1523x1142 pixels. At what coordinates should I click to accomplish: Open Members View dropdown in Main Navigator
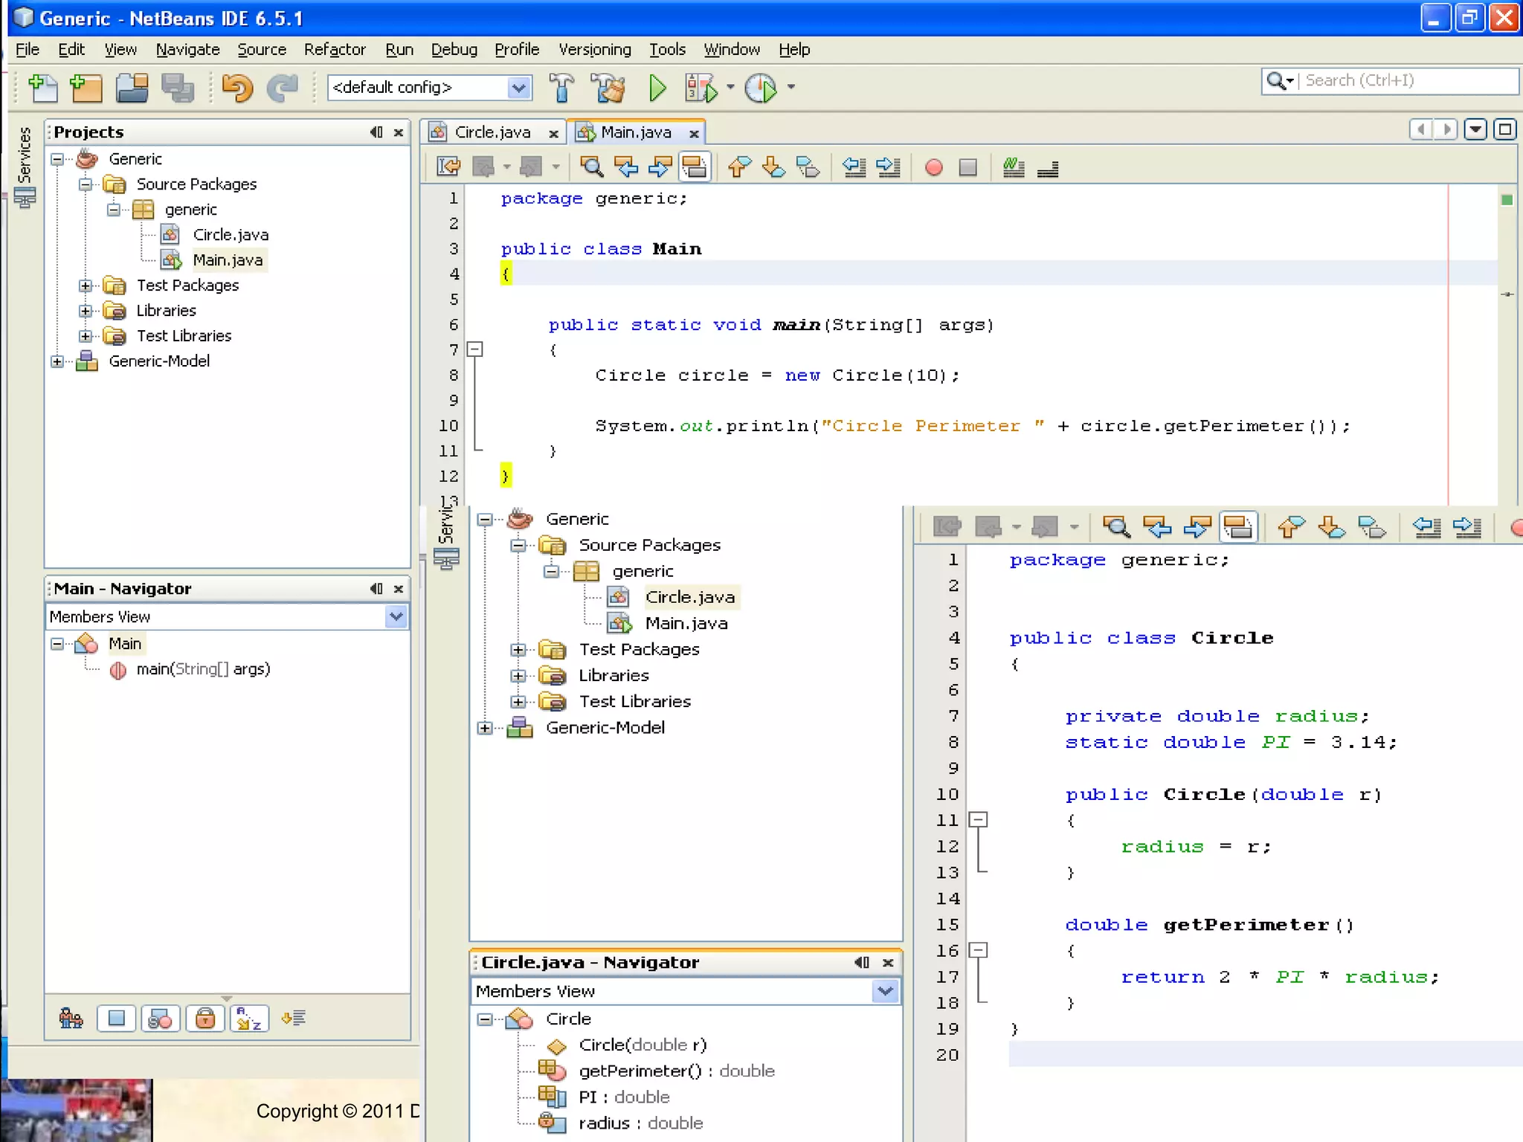(396, 616)
